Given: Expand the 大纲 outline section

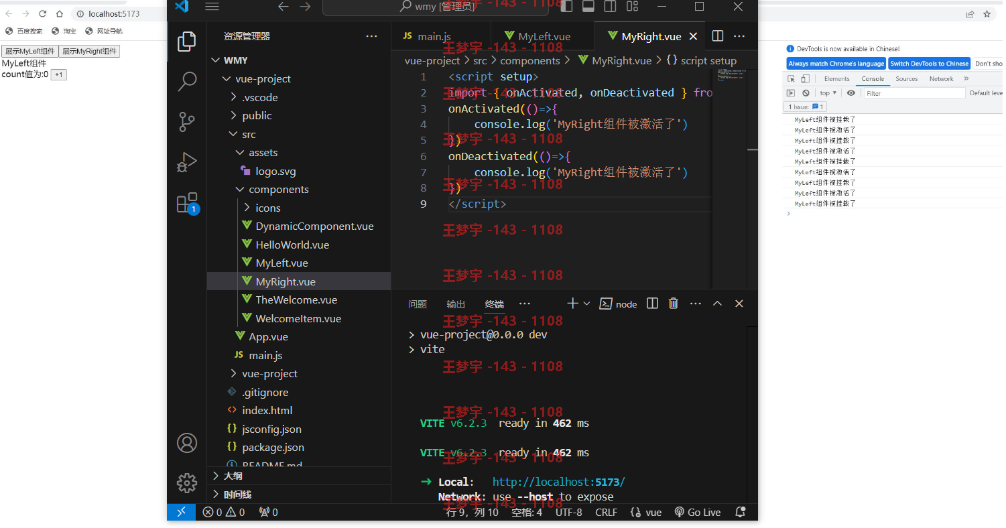Looking at the screenshot, I should [299, 476].
